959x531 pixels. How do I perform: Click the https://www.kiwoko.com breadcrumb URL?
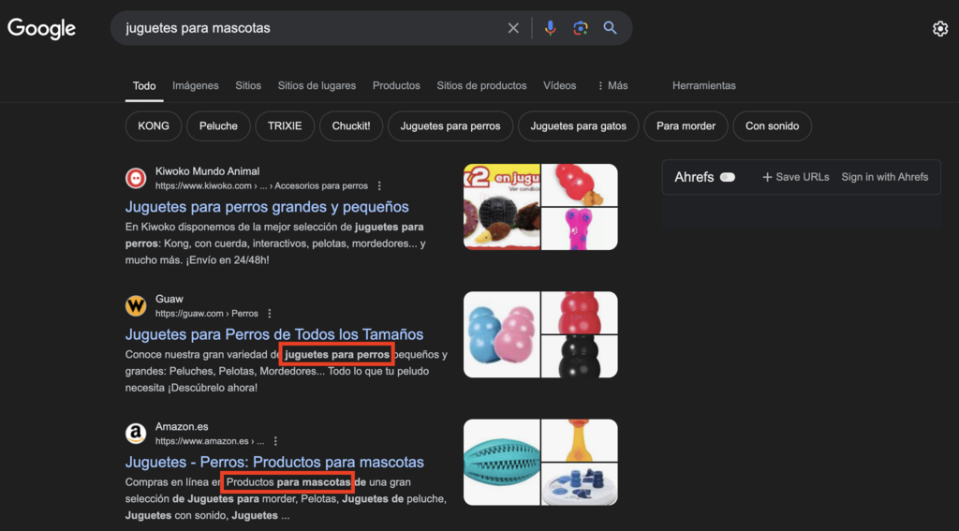[262, 186]
